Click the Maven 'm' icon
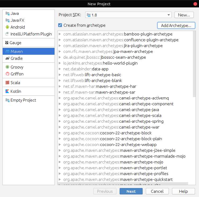 (x=7, y=51)
